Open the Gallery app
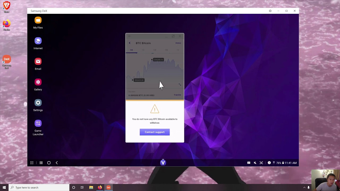This screenshot has height=191, width=340. [x=38, y=85]
